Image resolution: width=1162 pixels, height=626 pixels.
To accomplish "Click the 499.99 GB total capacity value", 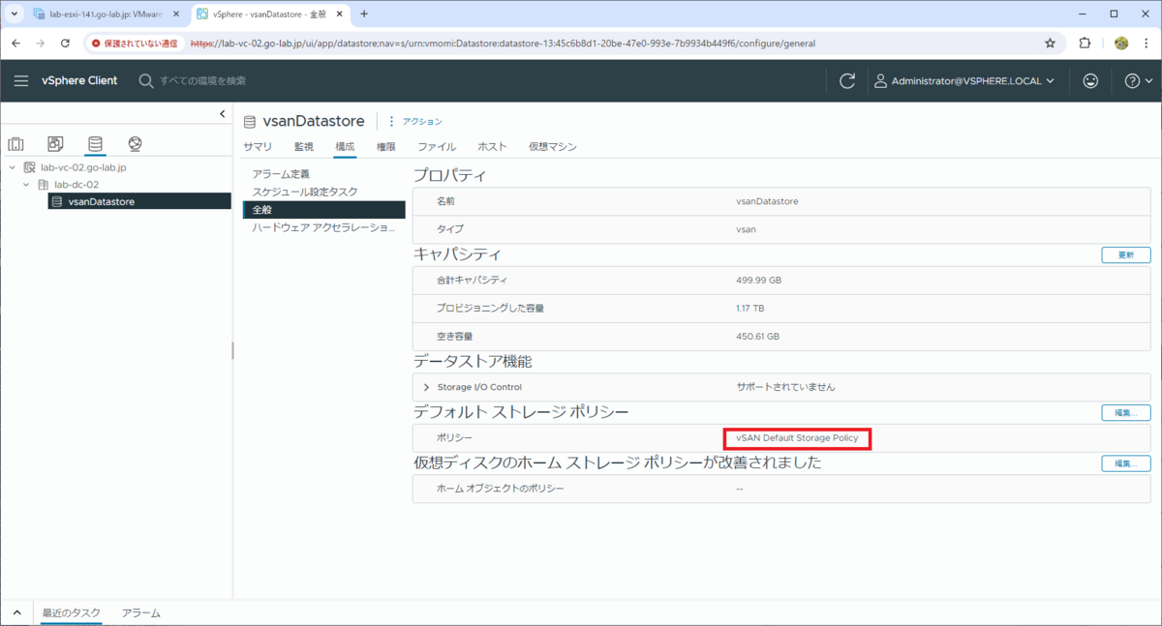I will click(x=758, y=281).
